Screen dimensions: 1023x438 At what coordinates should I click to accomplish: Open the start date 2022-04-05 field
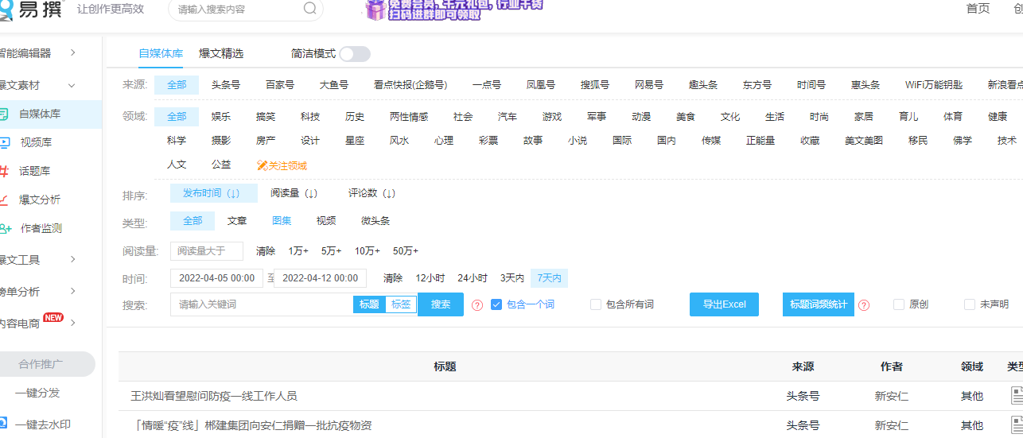[x=216, y=278]
